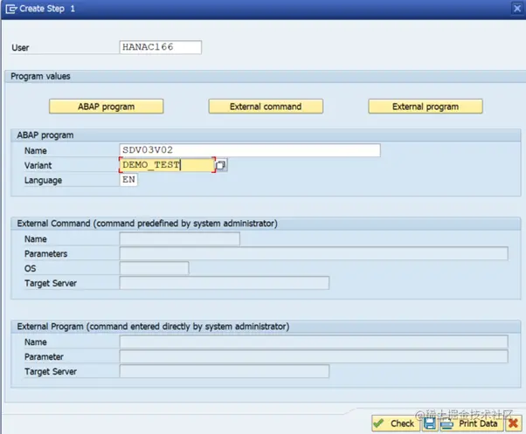
Task: Select External Program Target Server field
Action: (225, 371)
